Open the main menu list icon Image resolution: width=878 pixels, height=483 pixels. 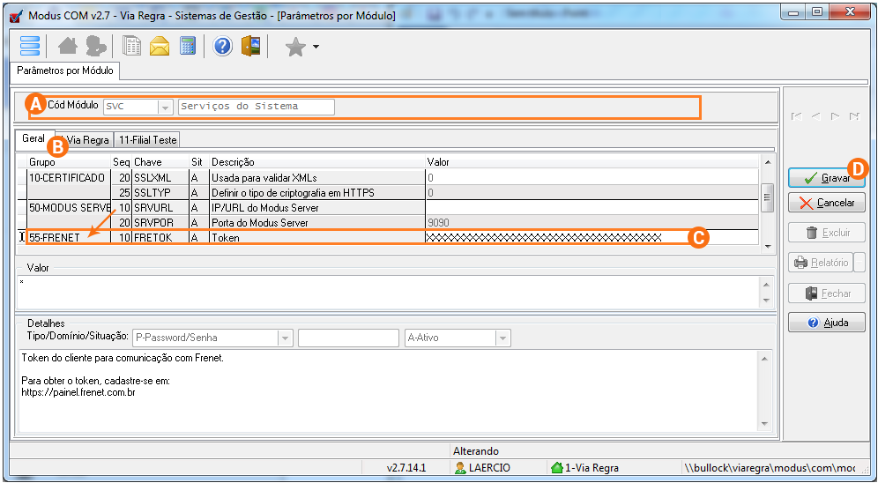tap(31, 46)
